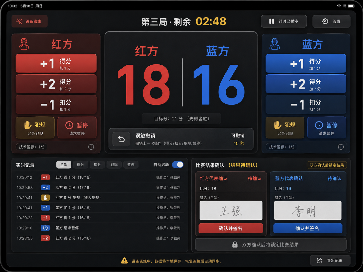This screenshot has width=363, height=272.
Task: Click the blue team player avatar icon
Action: coord(275,44)
